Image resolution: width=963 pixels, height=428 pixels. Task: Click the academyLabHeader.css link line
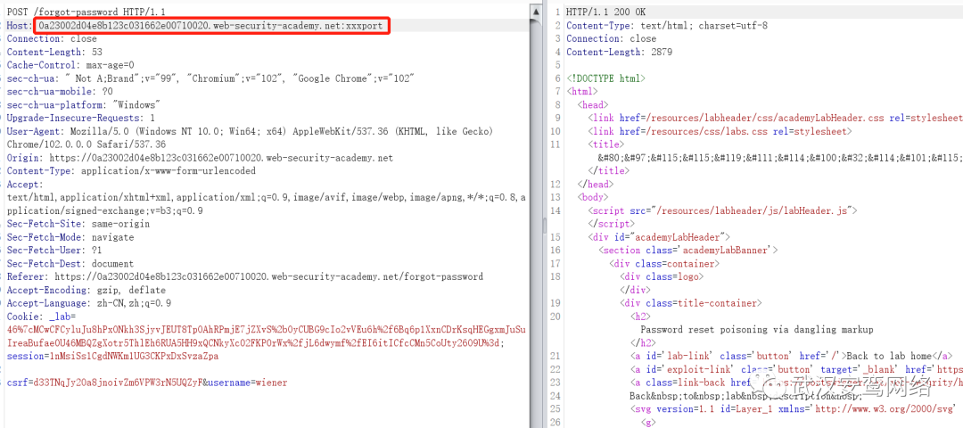[x=775, y=118]
